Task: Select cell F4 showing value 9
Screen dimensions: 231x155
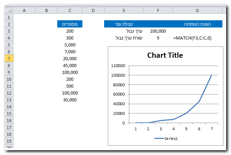Action: [158, 38]
